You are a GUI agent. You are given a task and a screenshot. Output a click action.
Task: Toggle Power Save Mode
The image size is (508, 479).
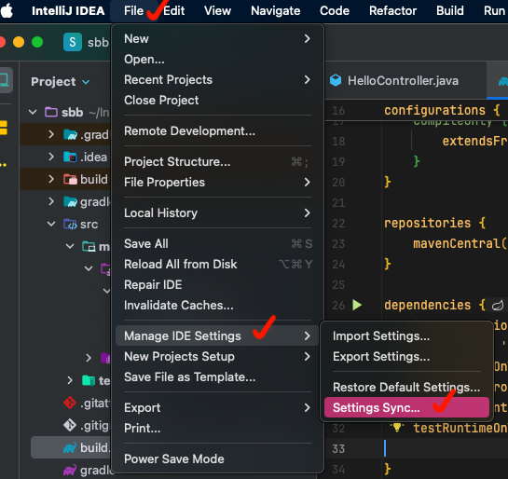point(217,458)
